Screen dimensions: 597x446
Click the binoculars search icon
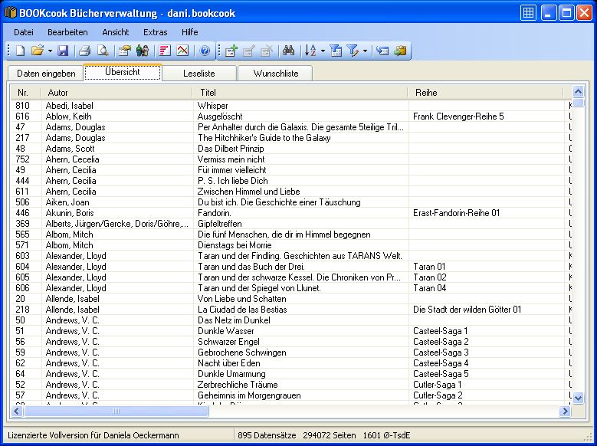click(x=289, y=51)
